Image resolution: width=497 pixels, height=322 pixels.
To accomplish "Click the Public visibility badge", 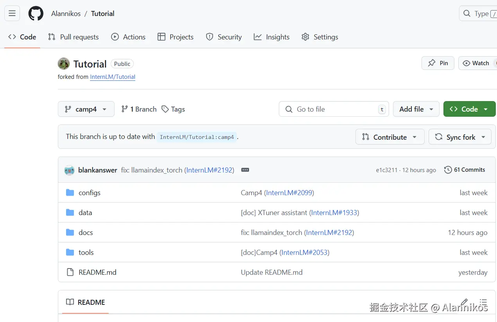I will 122,64.
